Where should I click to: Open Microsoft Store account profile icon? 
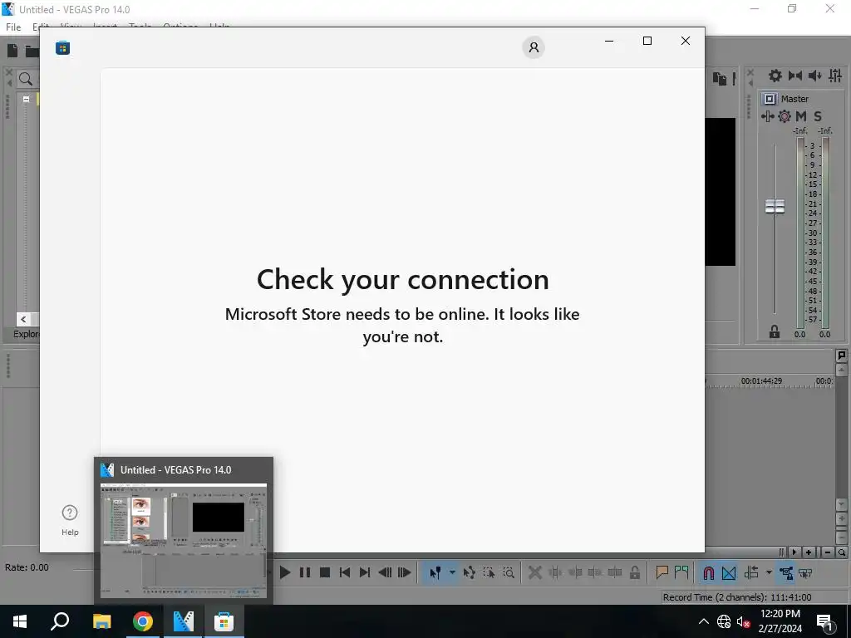point(534,47)
